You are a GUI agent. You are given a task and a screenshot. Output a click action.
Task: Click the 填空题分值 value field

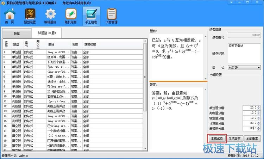(x=250, y=118)
